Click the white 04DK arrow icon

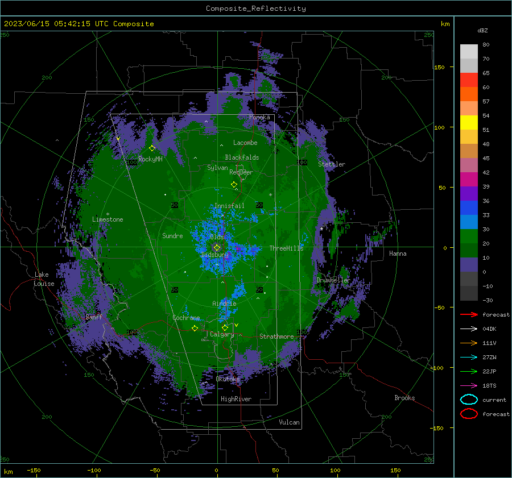[469, 329]
